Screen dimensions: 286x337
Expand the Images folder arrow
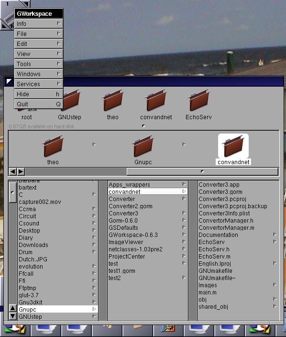tap(275, 284)
